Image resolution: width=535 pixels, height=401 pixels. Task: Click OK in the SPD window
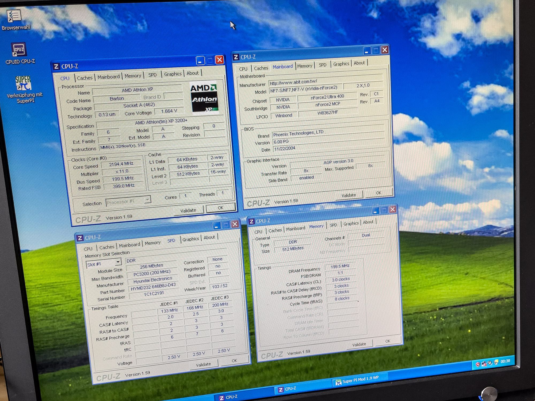[x=234, y=361]
